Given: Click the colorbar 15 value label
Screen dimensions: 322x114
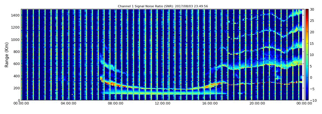Looking at the screenshot, I should coord(312,43).
